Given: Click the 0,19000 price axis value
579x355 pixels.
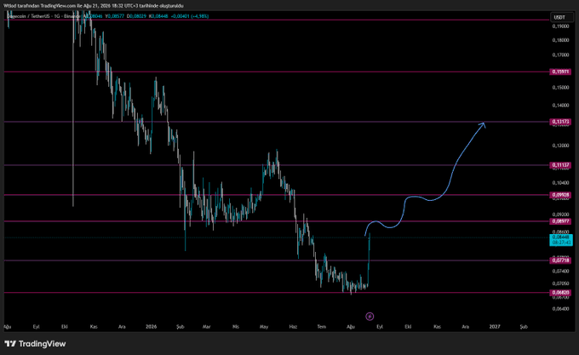Looking at the screenshot, I should click(x=560, y=26).
